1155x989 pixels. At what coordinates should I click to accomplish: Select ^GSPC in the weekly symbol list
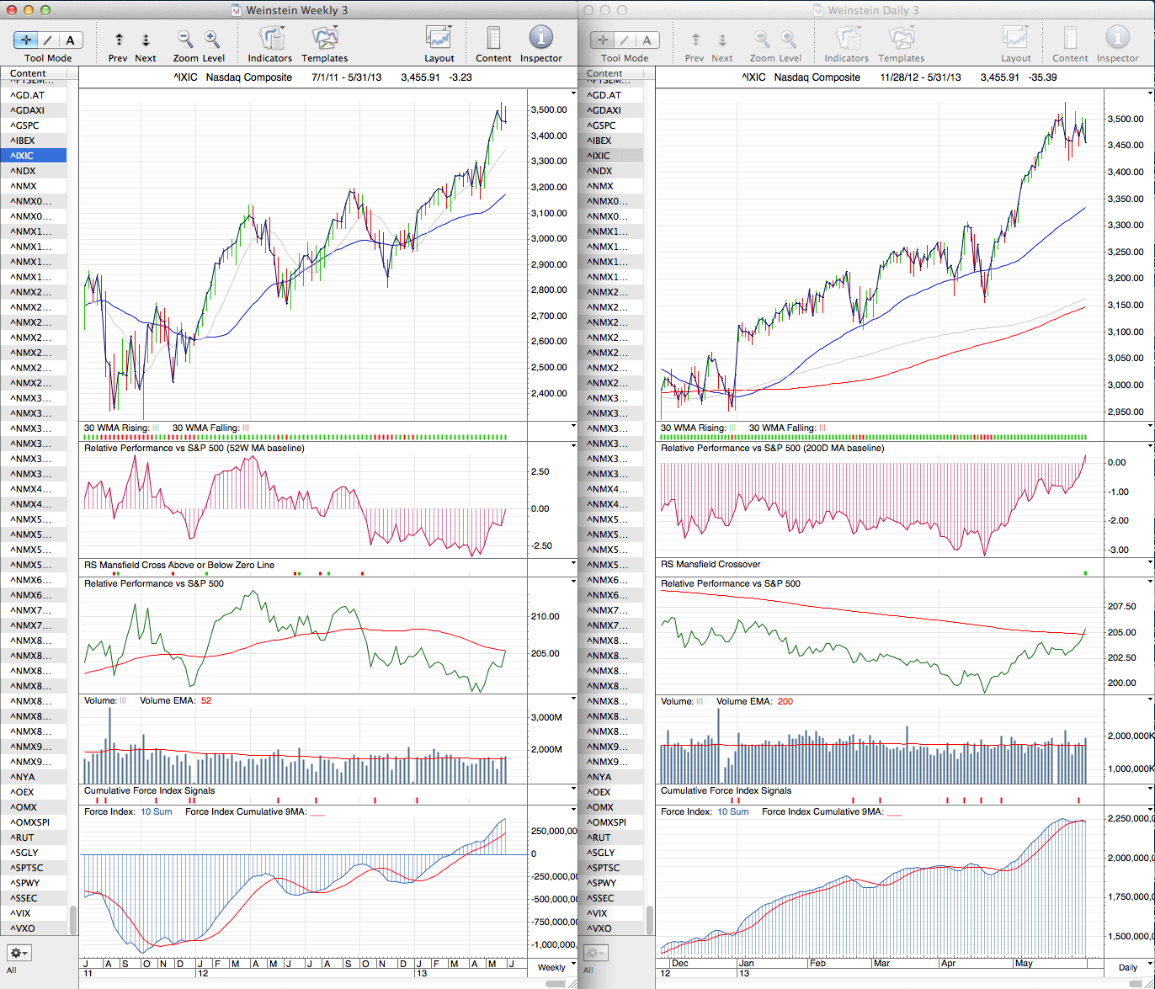pyautogui.click(x=25, y=125)
